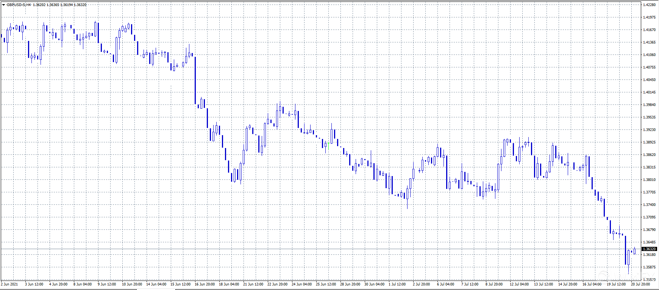Select the rightmost candlestick on the chart
This screenshot has width=659, height=290.
634,252
